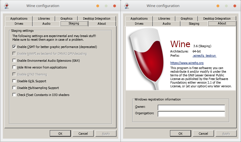The height and width of the screenshot is (142, 241).
Task: Click Apply in the left Staging window
Action: click(x=106, y=133)
